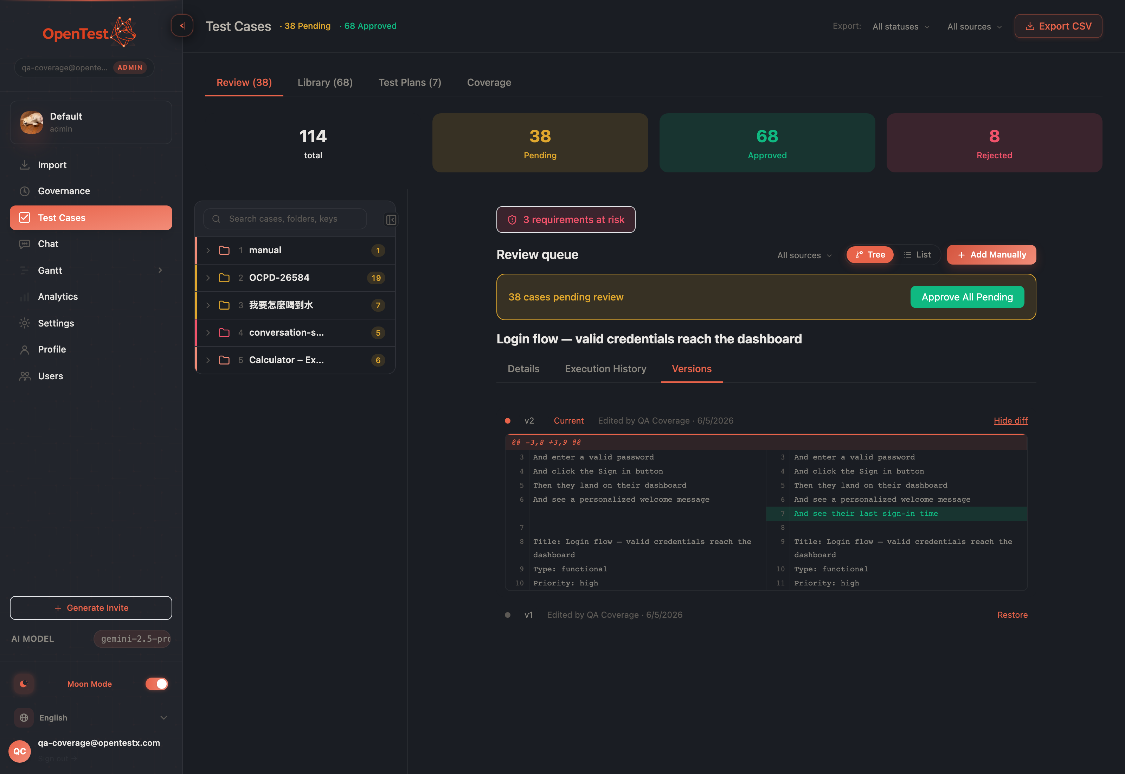Switch review queue to Tree view
Screen dimensions: 1125x774
tap(870, 255)
